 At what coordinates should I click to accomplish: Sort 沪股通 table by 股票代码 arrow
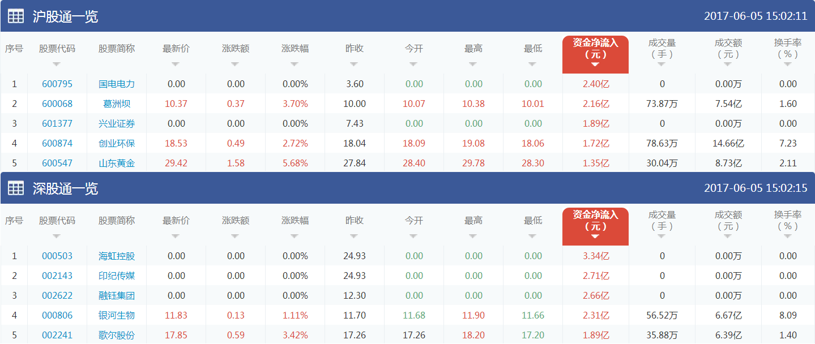pyautogui.click(x=57, y=64)
